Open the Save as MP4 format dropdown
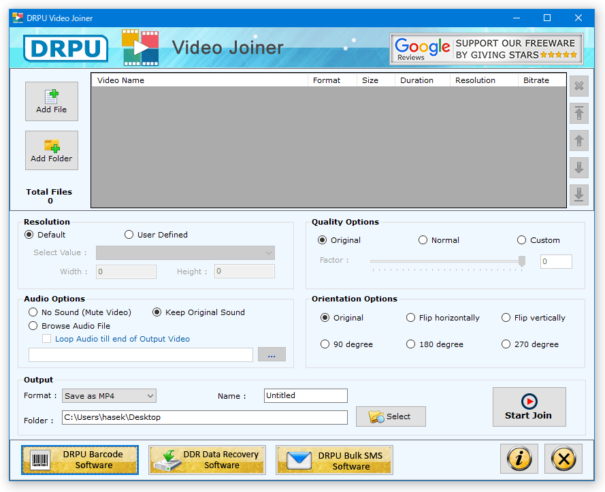 point(109,396)
